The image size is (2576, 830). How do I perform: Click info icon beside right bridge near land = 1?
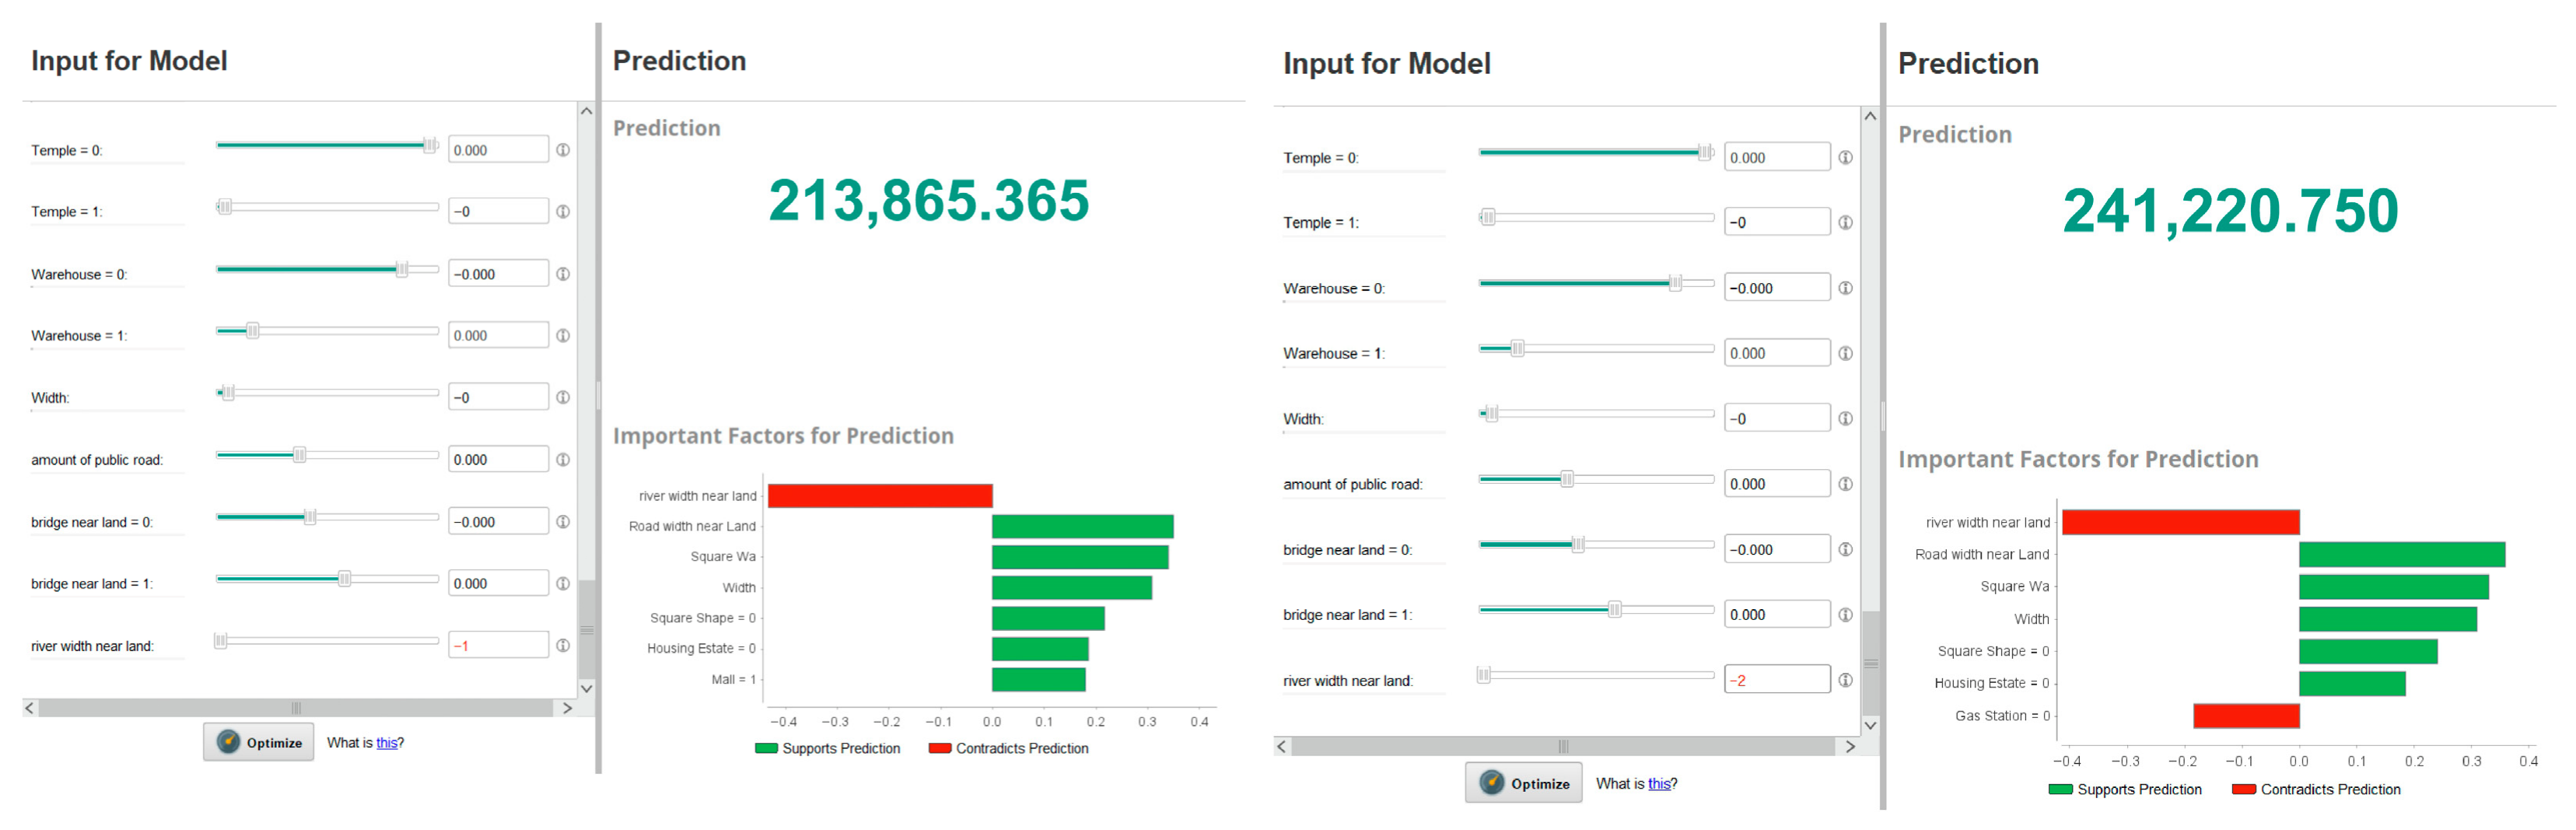1845,614
